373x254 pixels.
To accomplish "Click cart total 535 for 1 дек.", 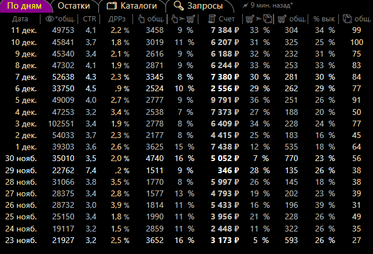I will click(x=291, y=147).
